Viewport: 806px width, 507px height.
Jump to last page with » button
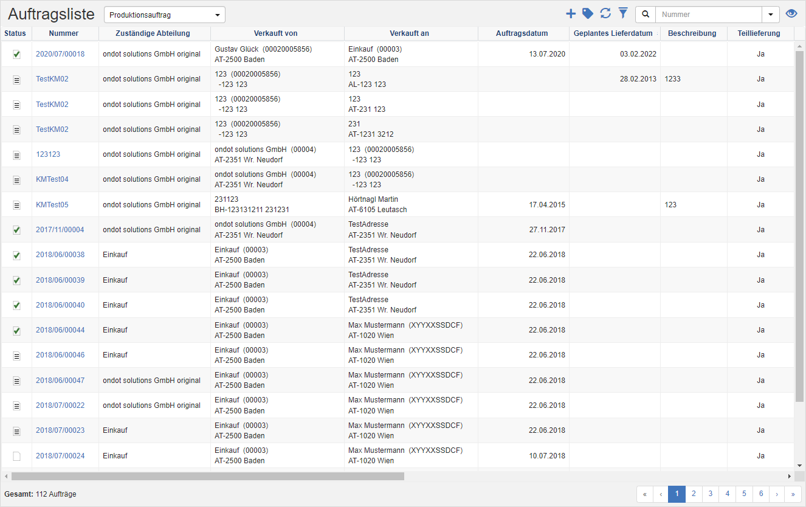(793, 494)
